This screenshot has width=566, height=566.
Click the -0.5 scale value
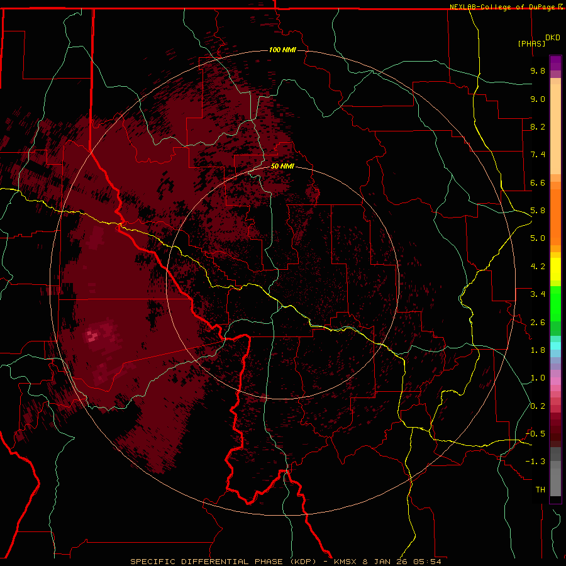(x=535, y=434)
